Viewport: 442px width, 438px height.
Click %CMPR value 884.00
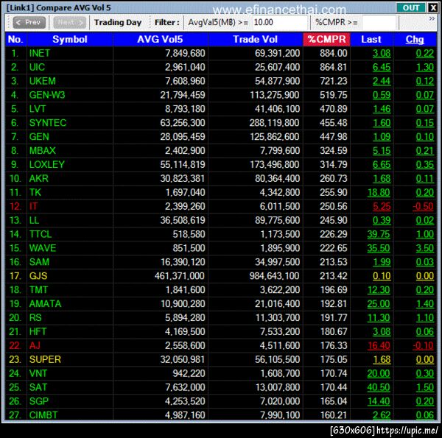(x=334, y=53)
